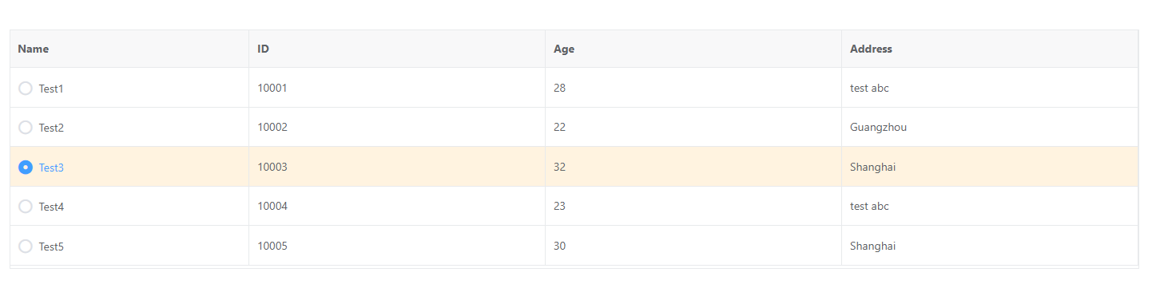
Task: Click the ID cell 10001
Action: click(x=397, y=88)
